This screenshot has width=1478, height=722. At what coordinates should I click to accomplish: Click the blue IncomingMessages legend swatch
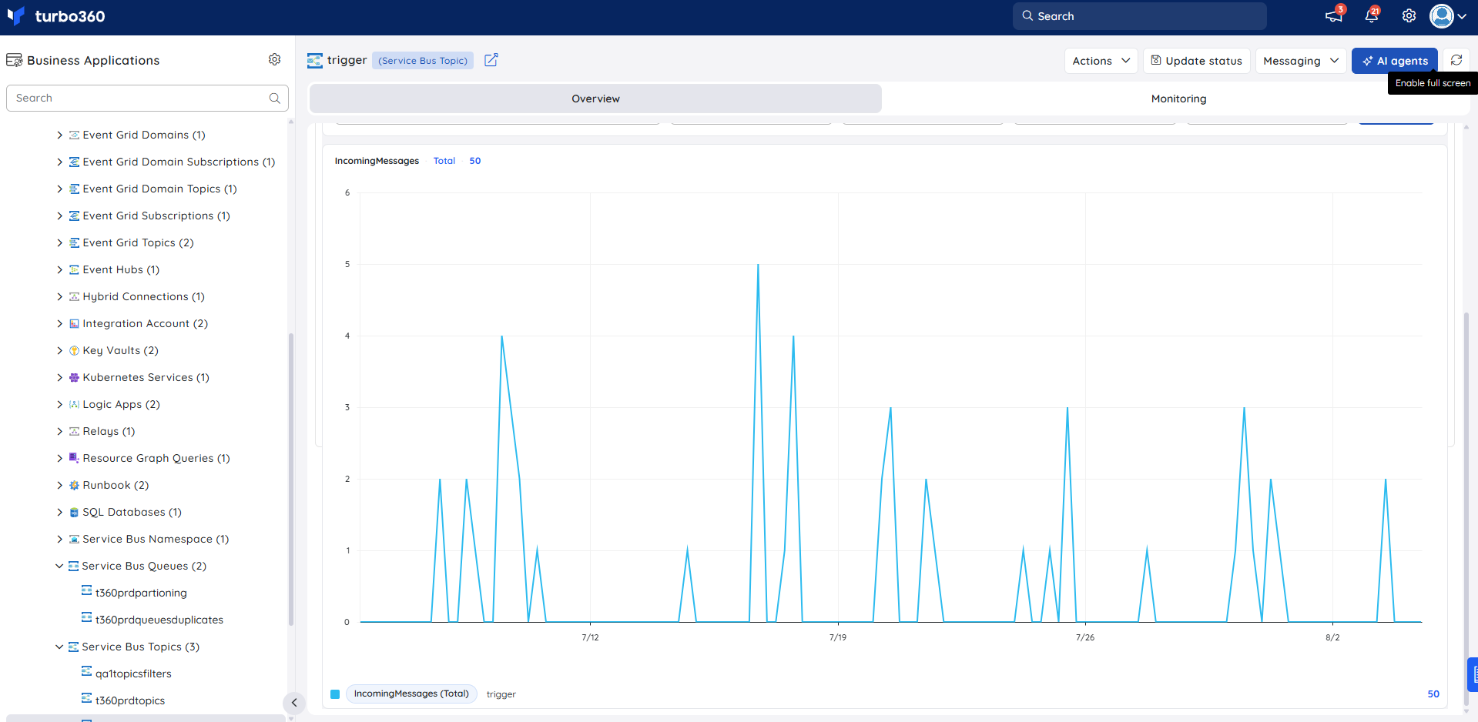335,694
